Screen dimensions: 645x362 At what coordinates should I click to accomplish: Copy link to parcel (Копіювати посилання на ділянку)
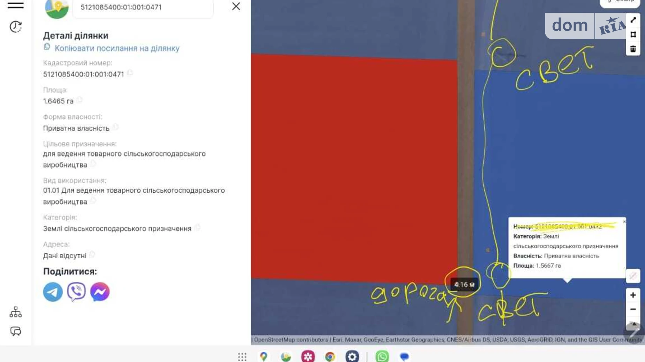click(117, 48)
